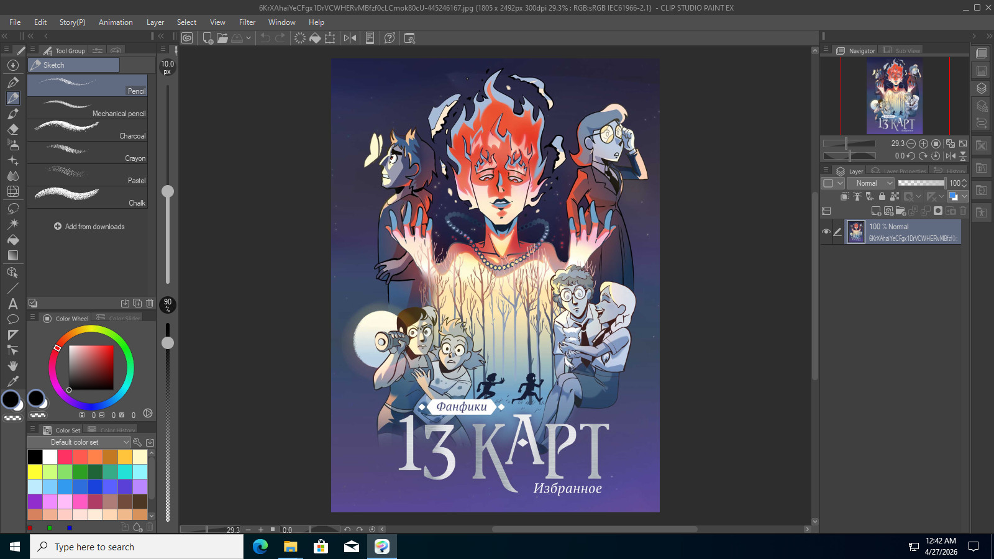Expand the Default color set dropdown

click(79, 442)
